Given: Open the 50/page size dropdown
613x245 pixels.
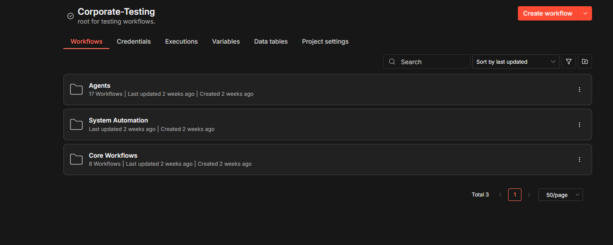Looking at the screenshot, I should 560,195.
